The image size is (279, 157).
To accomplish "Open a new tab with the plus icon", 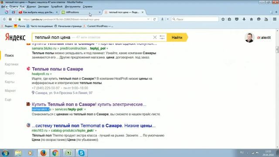I will point(276,12).
